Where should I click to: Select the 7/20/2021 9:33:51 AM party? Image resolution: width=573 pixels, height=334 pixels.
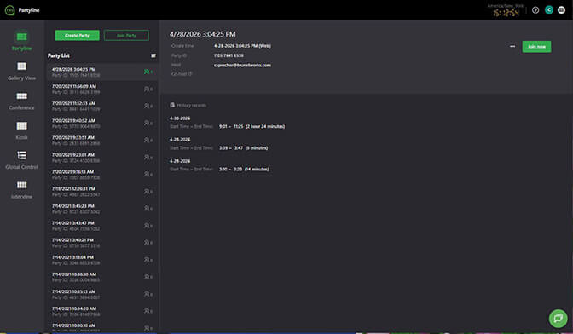point(102,141)
